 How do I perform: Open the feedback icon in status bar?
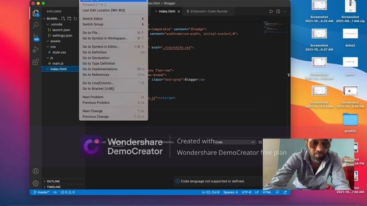278,192
